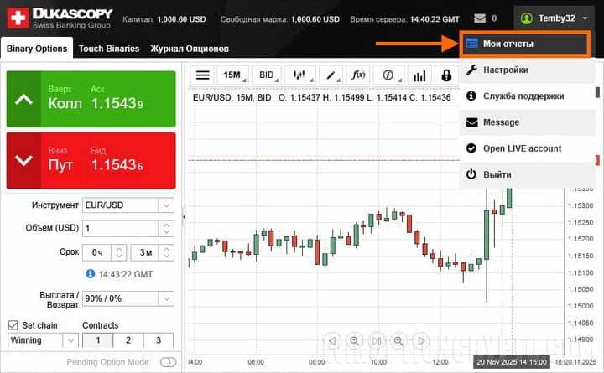The image size is (604, 373).
Task: Open the chart info button
Action: [388, 75]
